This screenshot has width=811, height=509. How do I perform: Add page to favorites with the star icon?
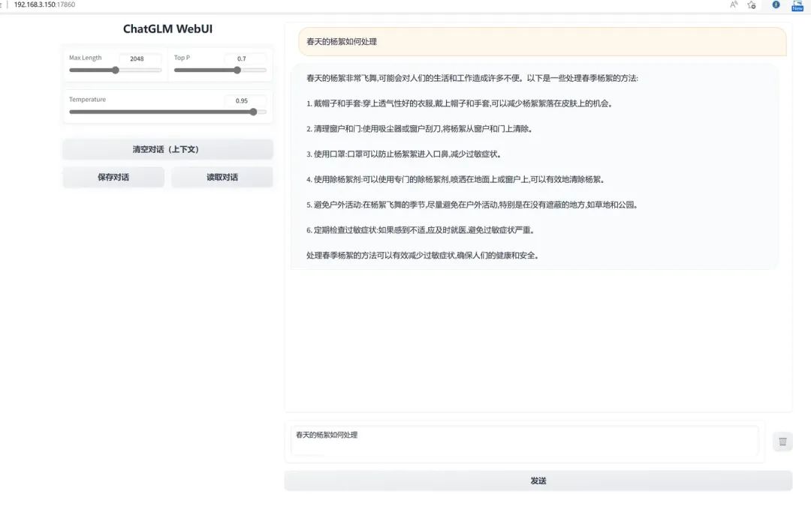[752, 5]
